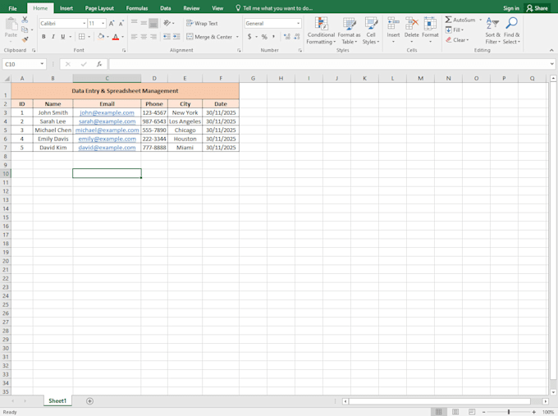The width and height of the screenshot is (558, 416).
Task: Switch to the Data tab
Action: [166, 8]
